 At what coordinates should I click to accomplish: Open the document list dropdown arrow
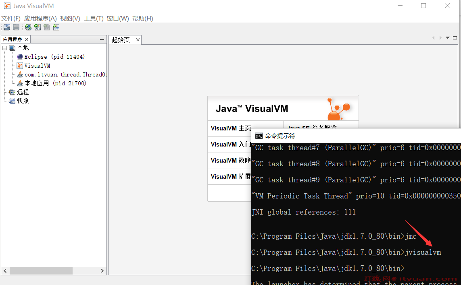click(x=448, y=37)
